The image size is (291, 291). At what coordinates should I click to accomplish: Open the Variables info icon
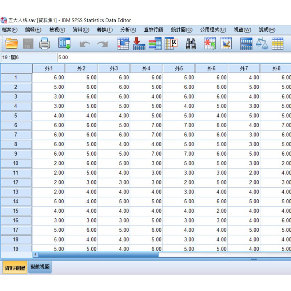[155, 44]
